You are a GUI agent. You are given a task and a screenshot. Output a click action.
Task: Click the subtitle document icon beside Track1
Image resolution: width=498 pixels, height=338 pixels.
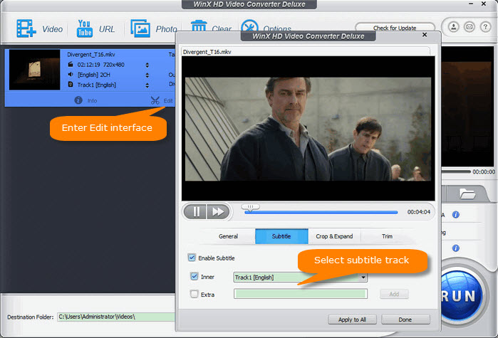pyautogui.click(x=71, y=85)
